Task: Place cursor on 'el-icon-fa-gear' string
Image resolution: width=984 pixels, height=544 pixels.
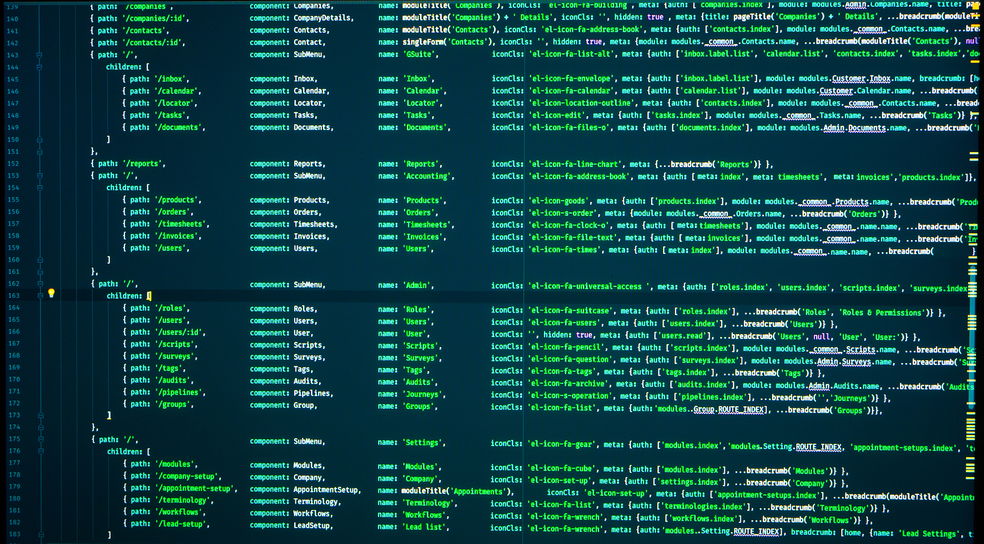Action: coord(561,445)
